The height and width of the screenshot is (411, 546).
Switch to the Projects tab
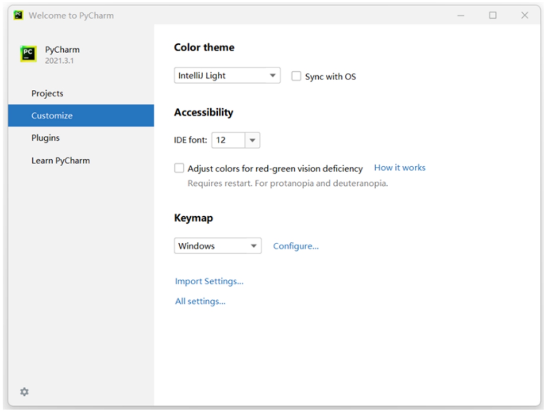pyautogui.click(x=81, y=93)
